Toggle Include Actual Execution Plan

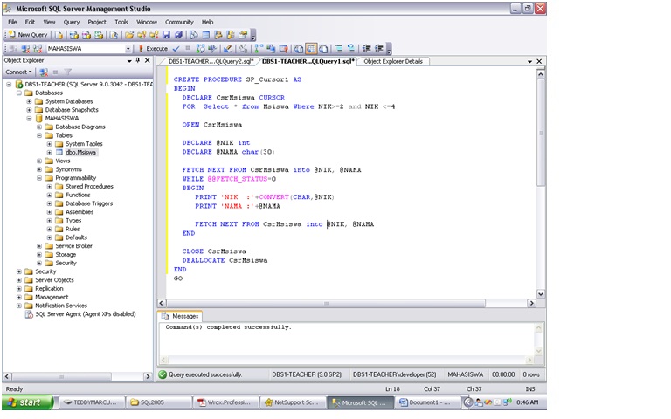[259, 48]
